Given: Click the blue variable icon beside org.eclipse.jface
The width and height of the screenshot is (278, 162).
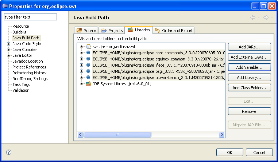Looking at the screenshot, I should click(88, 65).
